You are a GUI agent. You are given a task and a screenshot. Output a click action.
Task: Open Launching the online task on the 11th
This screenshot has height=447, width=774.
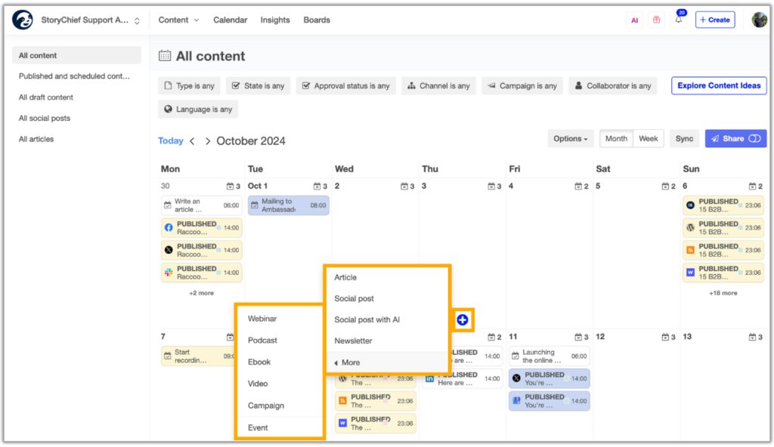549,356
